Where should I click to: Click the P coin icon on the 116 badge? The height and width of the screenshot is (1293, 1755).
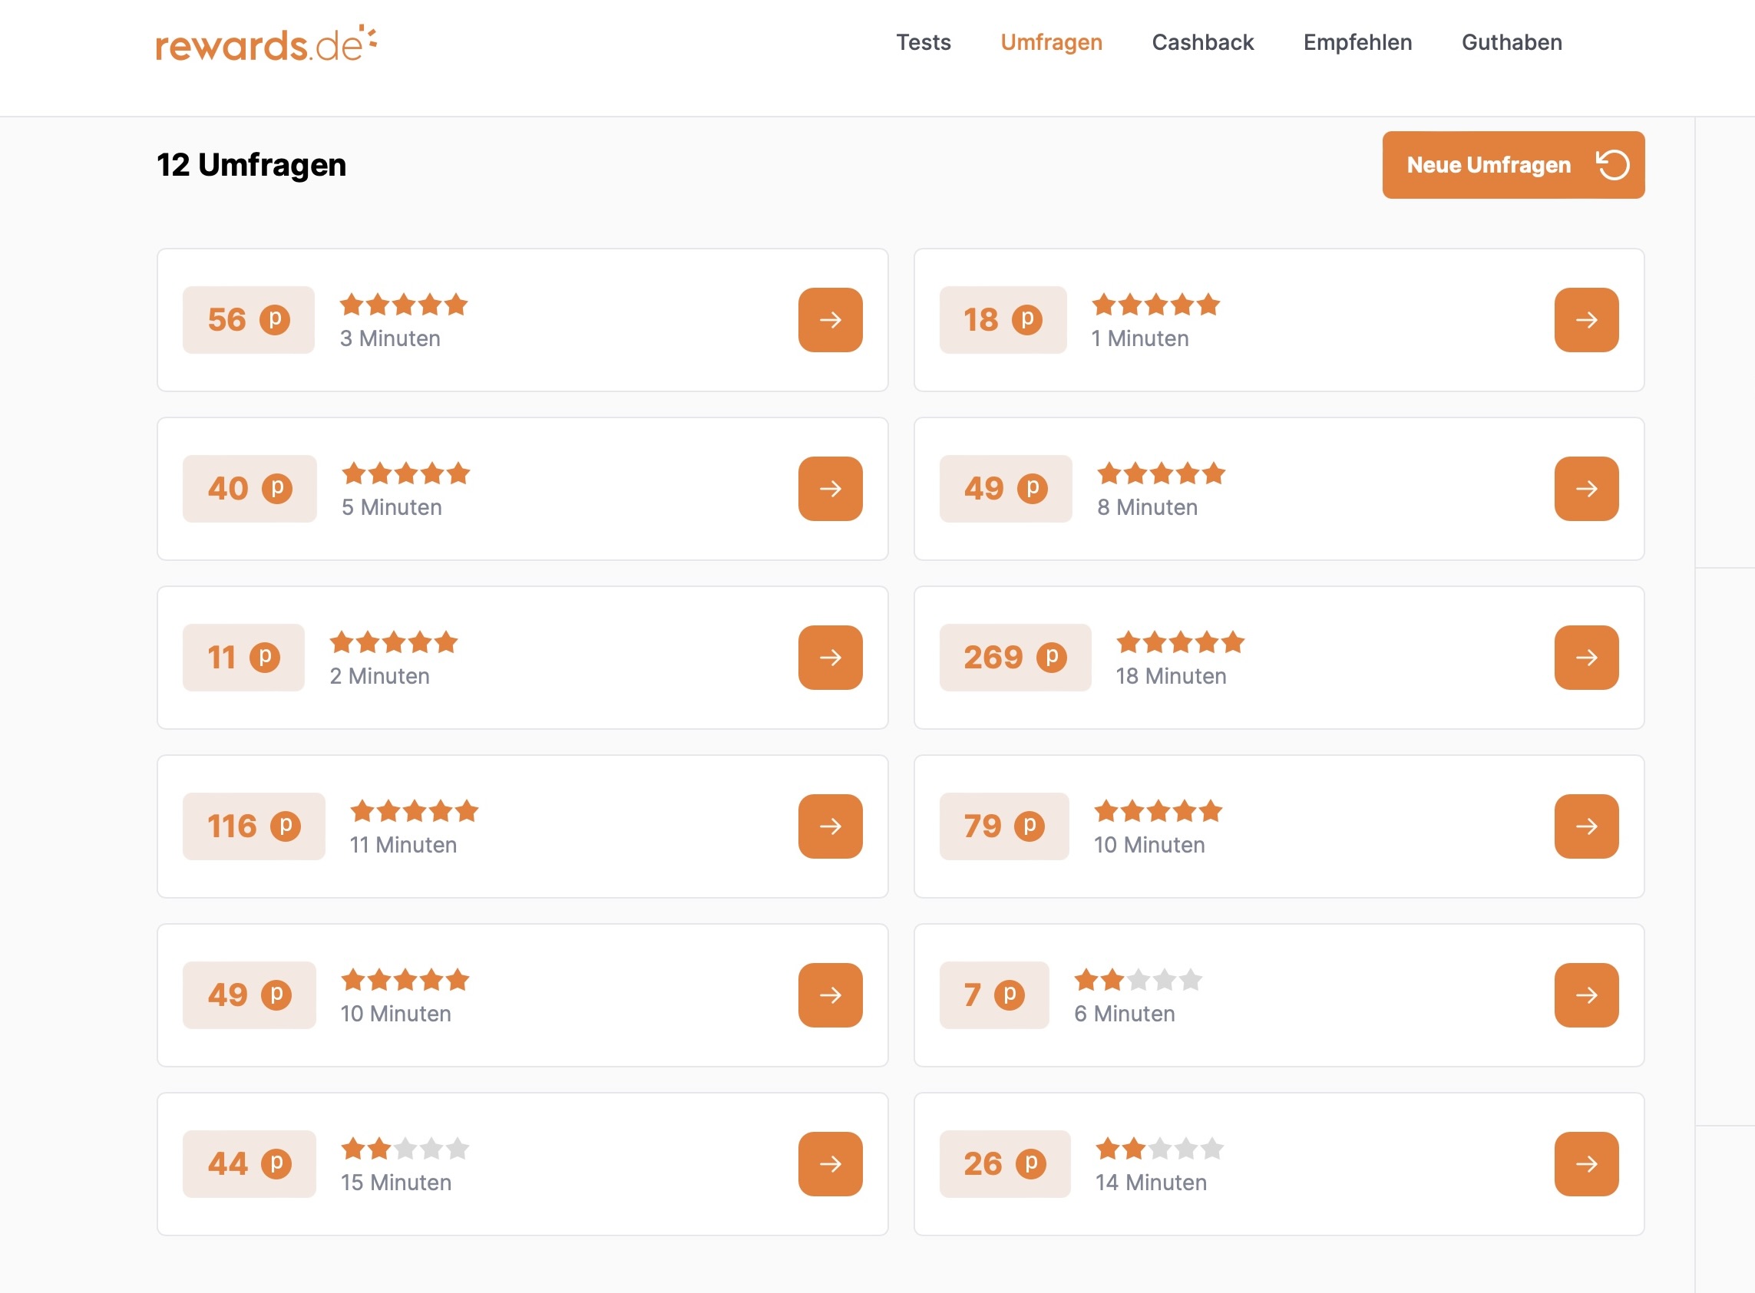point(285,826)
